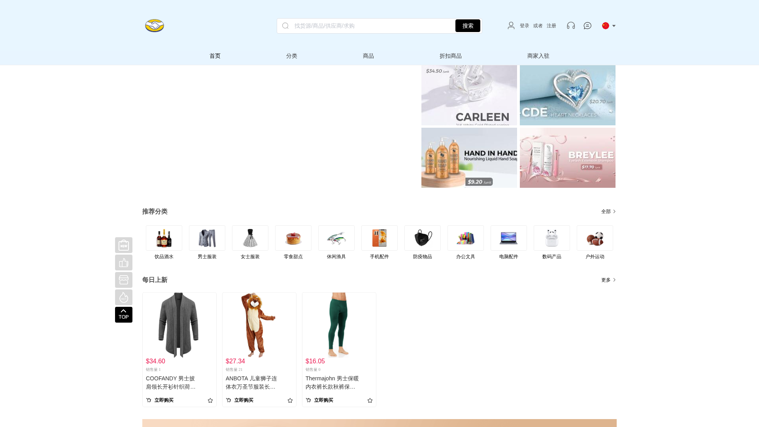Image resolution: width=759 pixels, height=427 pixels.
Task: Open the HAND IN HAND soap banner
Action: [469, 158]
